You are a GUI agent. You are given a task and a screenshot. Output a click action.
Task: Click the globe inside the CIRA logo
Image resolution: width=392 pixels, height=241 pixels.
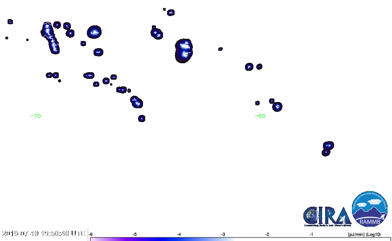pos(311,216)
